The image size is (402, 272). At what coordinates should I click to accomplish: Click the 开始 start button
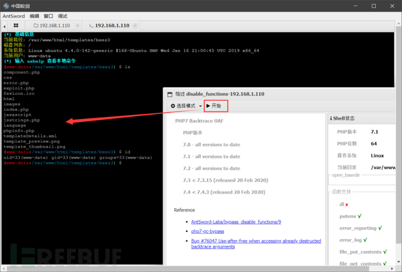[x=216, y=106]
